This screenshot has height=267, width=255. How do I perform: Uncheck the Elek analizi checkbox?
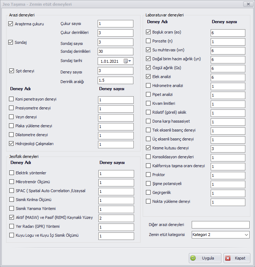click(x=148, y=76)
